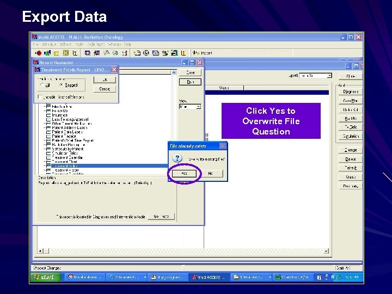Open the Code Mgmt menu
This screenshot has height=294, width=392.
click(95, 44)
